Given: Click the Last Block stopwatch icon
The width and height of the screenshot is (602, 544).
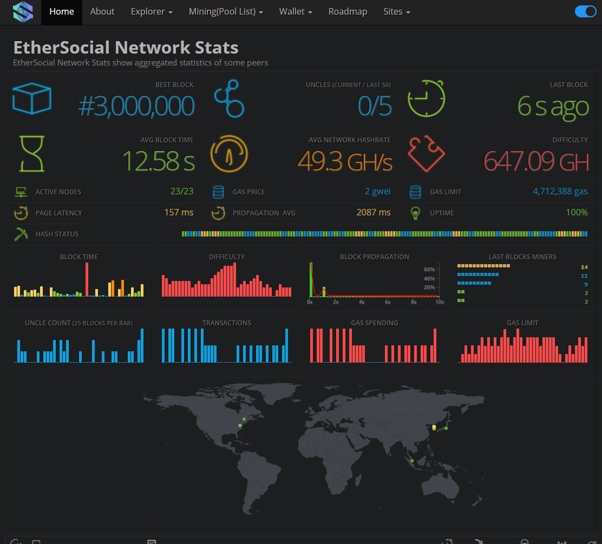Looking at the screenshot, I should click(x=426, y=99).
